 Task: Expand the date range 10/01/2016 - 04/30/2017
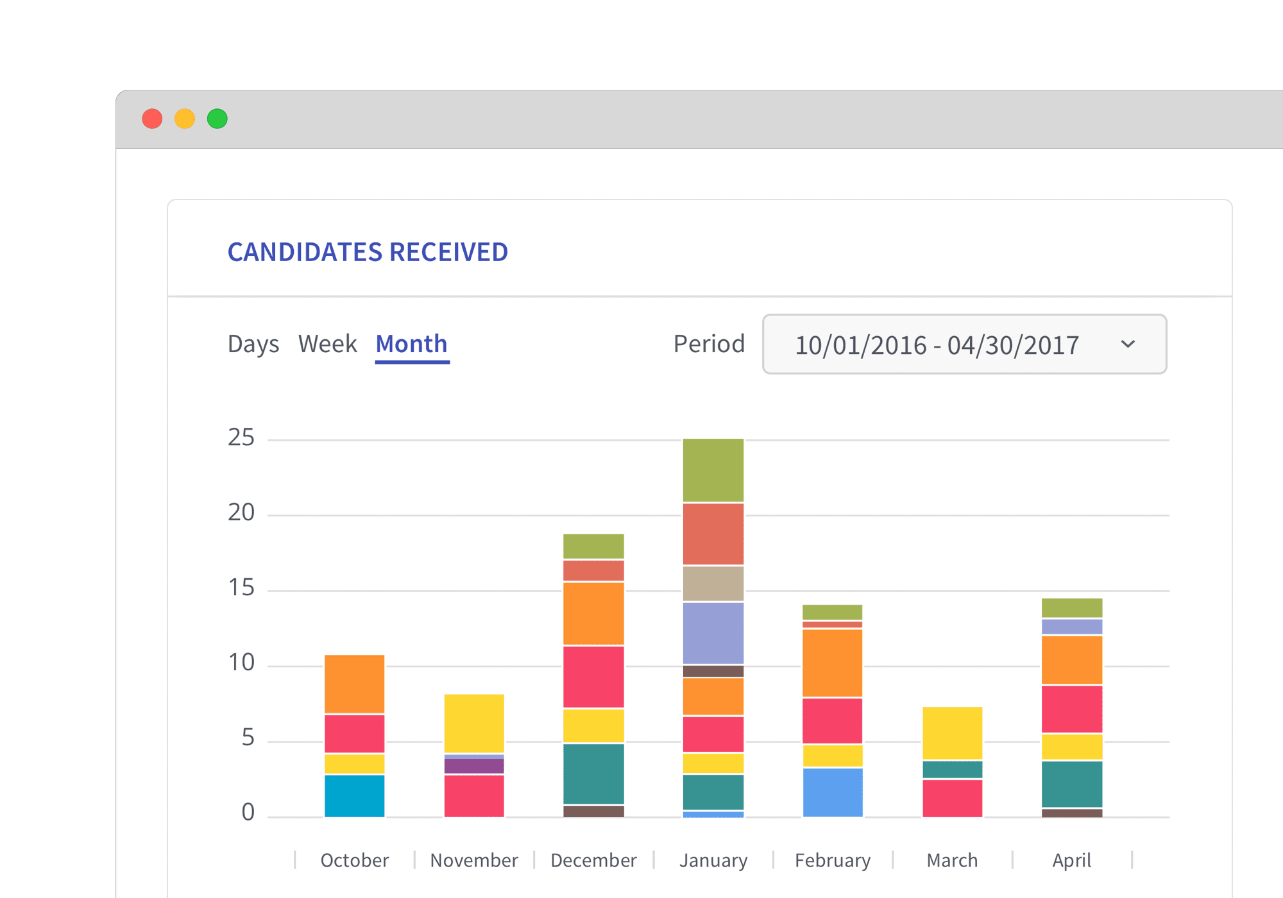tap(936, 344)
